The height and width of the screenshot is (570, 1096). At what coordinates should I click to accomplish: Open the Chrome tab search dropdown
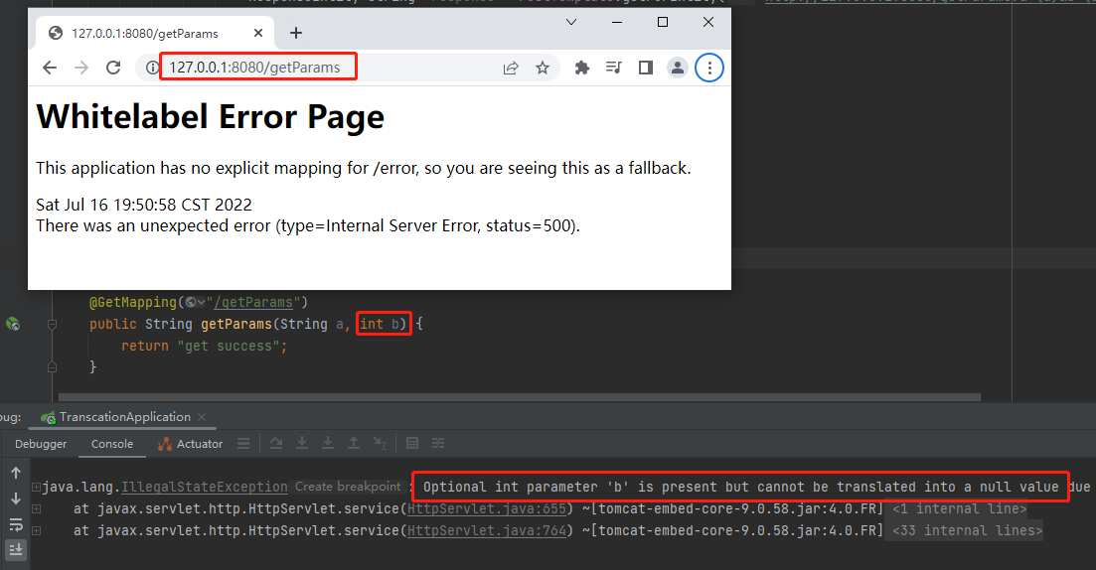571,22
